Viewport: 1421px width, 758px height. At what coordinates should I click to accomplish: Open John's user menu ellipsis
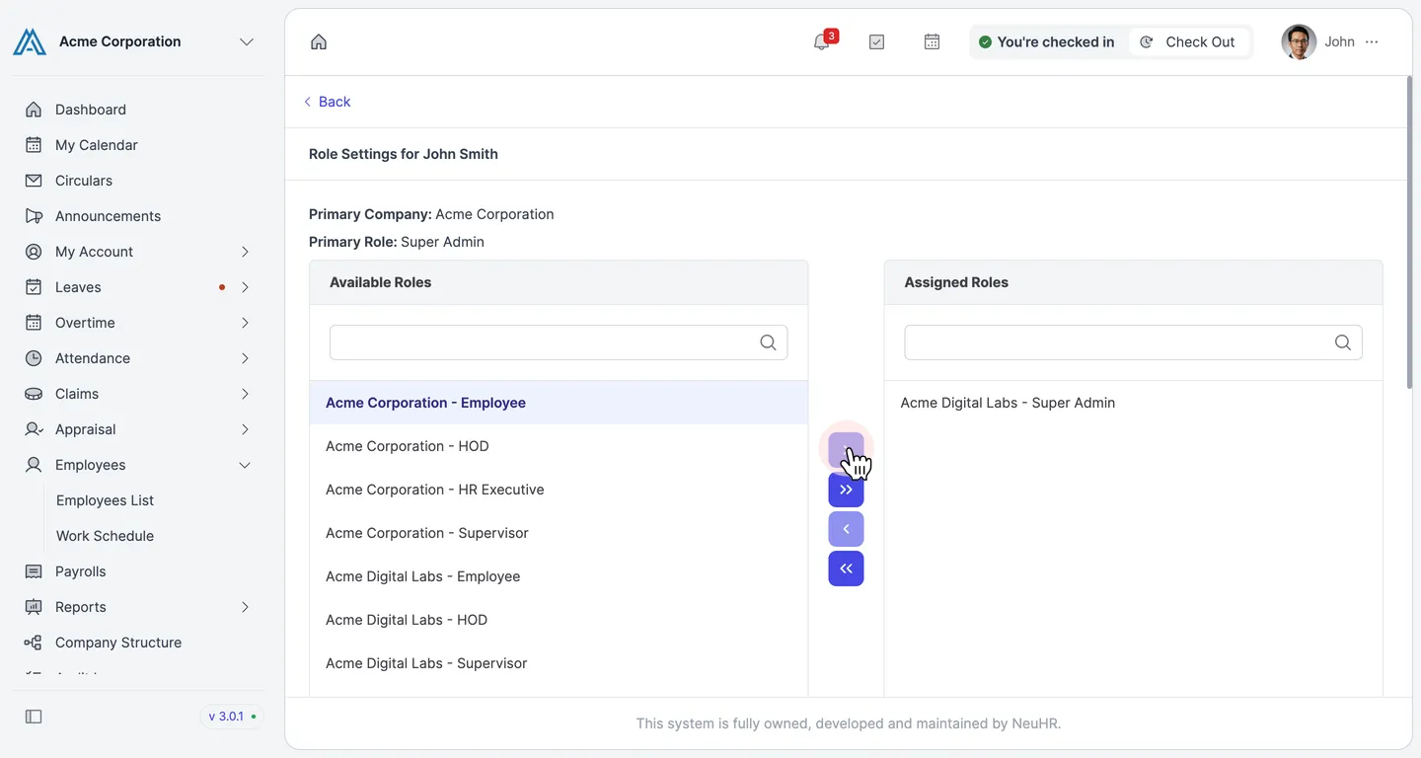coord(1372,41)
